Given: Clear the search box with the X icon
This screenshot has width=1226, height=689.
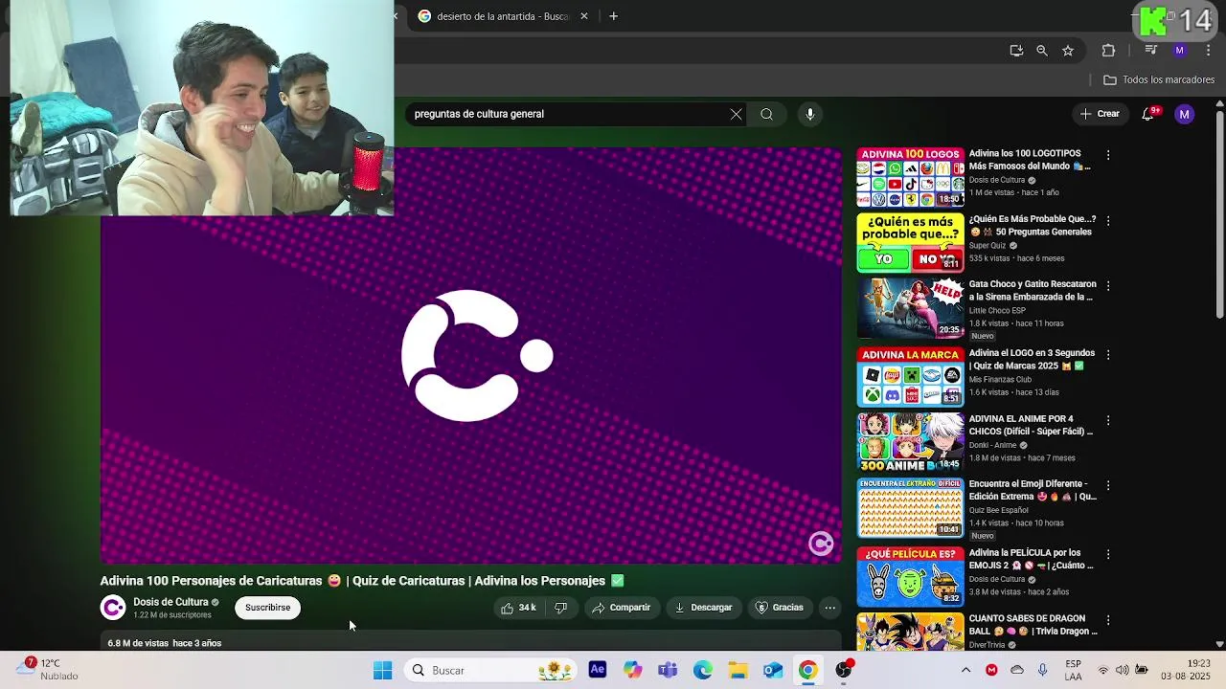Looking at the screenshot, I should (x=736, y=114).
